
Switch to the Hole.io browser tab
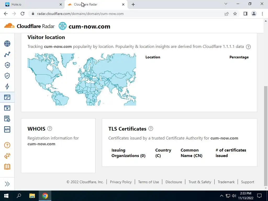click(x=32, y=4)
